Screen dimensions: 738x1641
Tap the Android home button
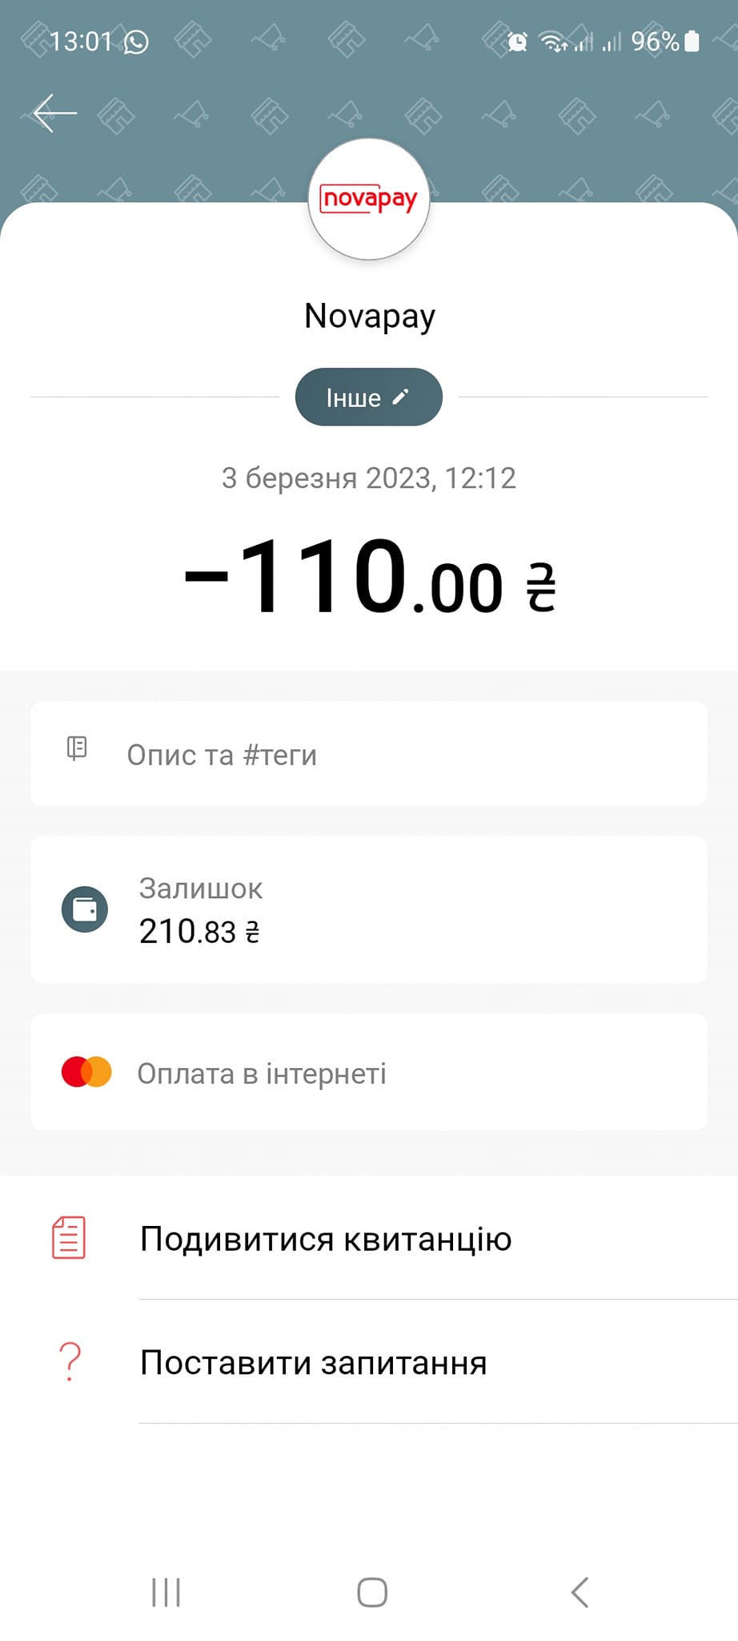pyautogui.click(x=372, y=1592)
